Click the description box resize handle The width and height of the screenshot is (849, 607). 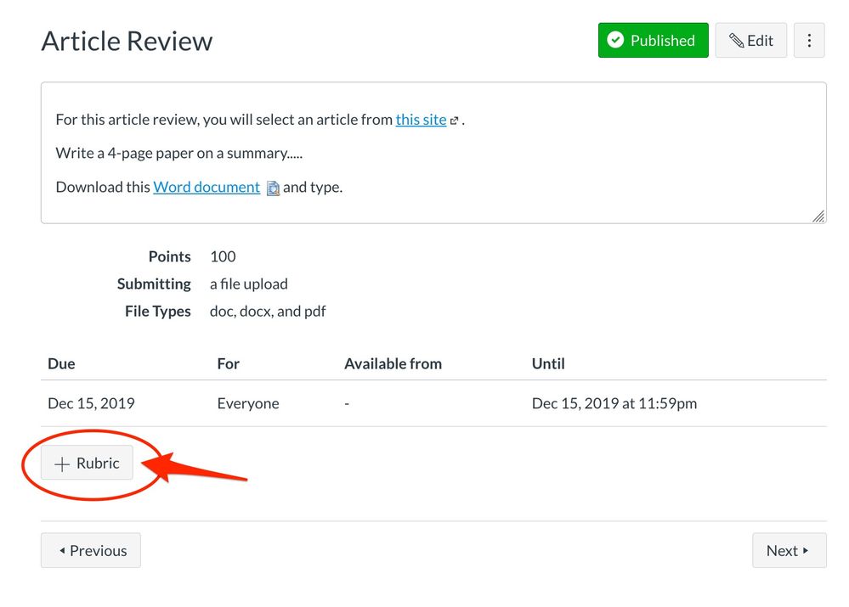(818, 216)
